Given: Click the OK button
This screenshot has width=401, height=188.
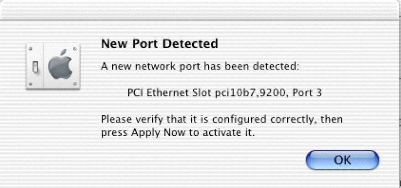Looking at the screenshot, I should pos(342,160).
